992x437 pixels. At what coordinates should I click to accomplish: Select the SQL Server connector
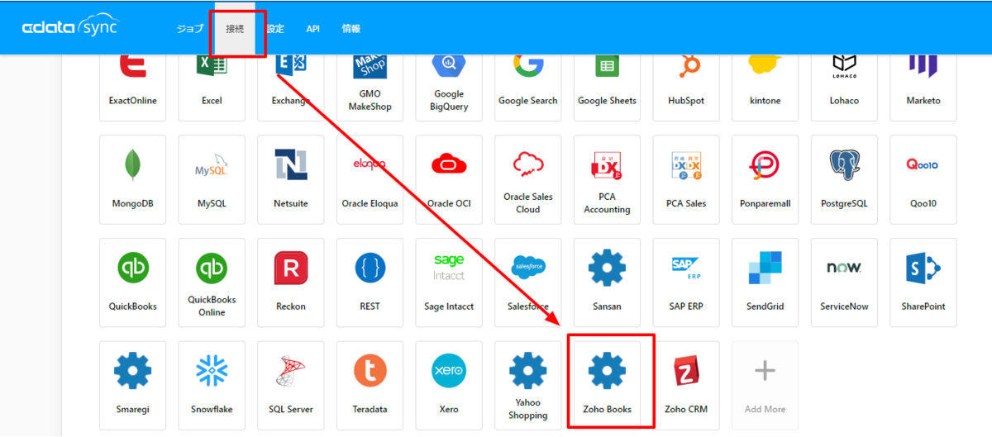pyautogui.click(x=291, y=385)
